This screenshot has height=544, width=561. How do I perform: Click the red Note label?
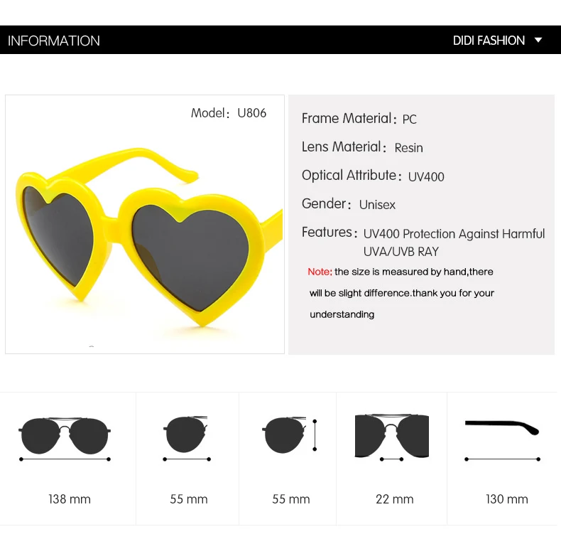tap(320, 272)
